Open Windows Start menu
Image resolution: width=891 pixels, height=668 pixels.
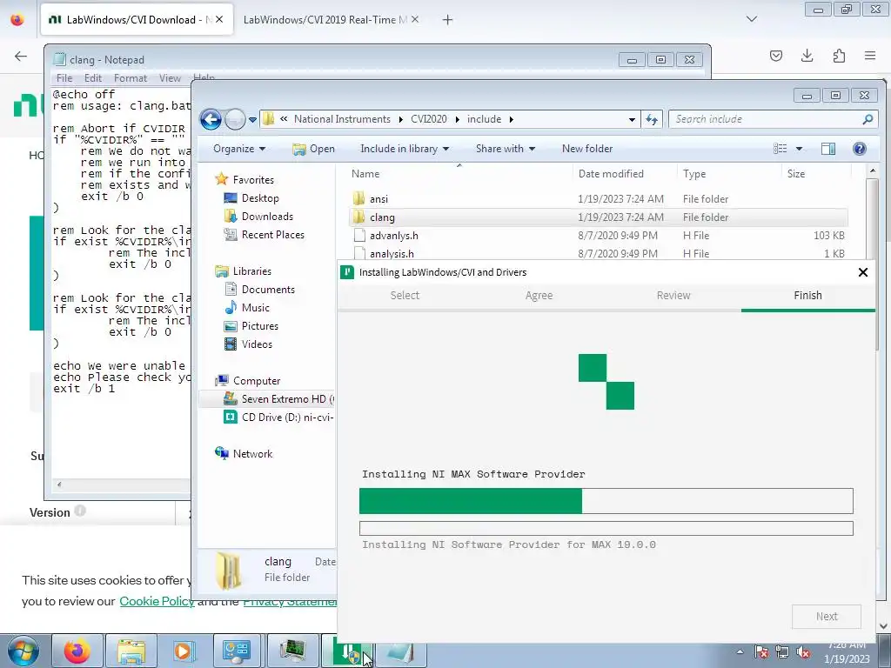[x=23, y=651]
